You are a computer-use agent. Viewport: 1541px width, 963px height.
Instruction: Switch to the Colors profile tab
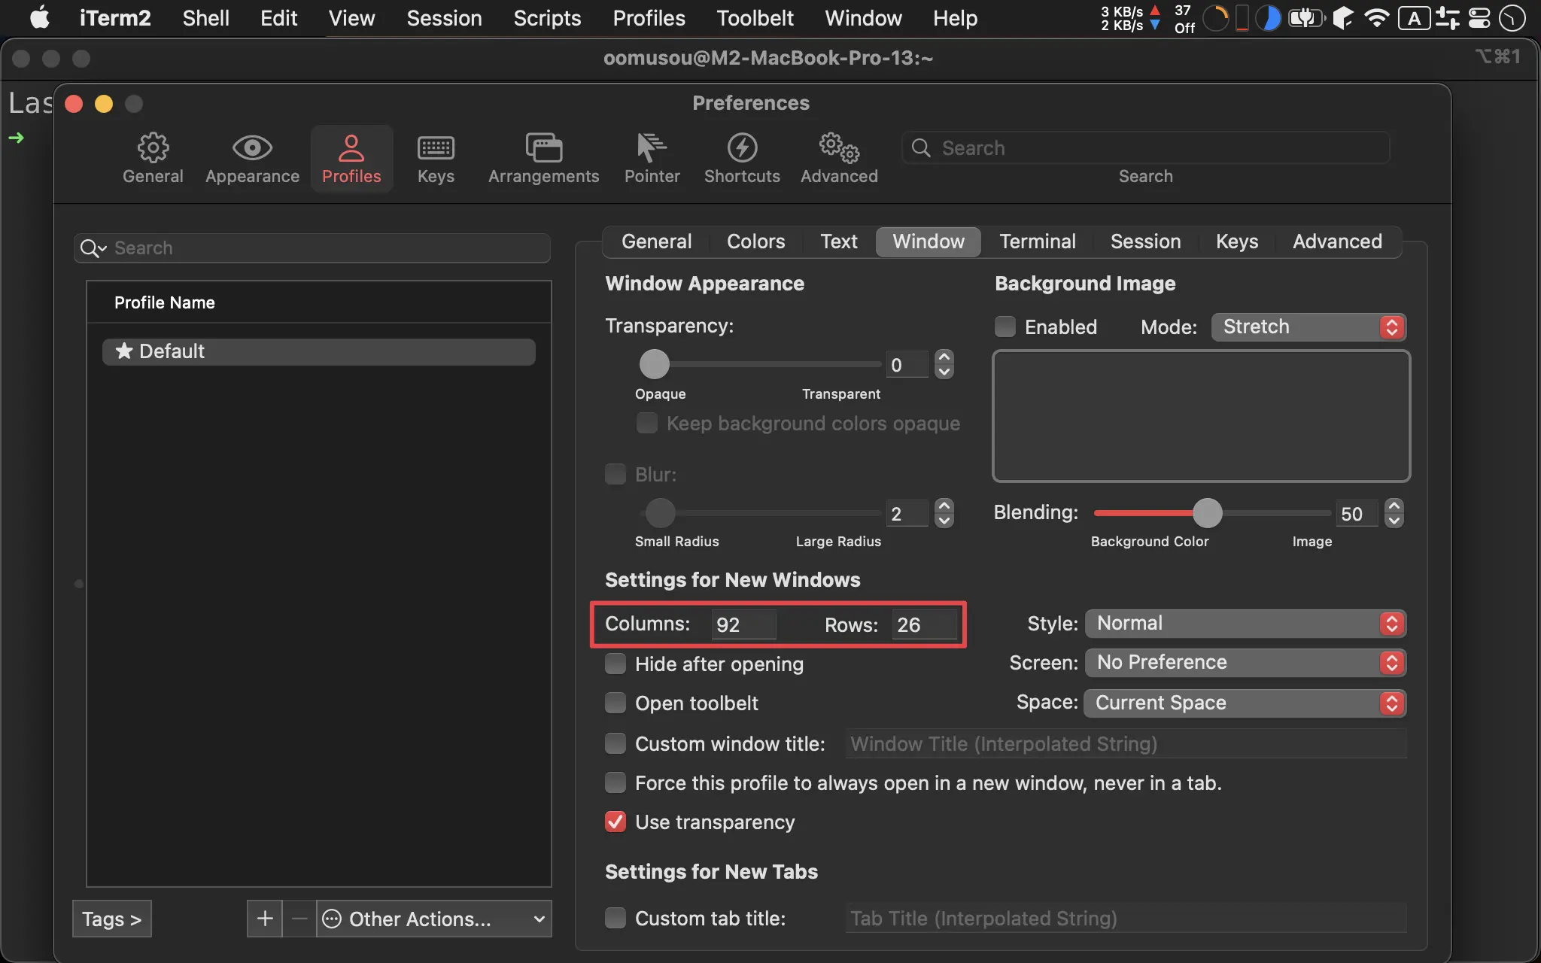[755, 241]
